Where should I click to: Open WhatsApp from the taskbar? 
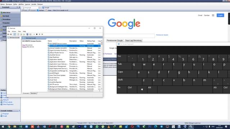(97, 126)
